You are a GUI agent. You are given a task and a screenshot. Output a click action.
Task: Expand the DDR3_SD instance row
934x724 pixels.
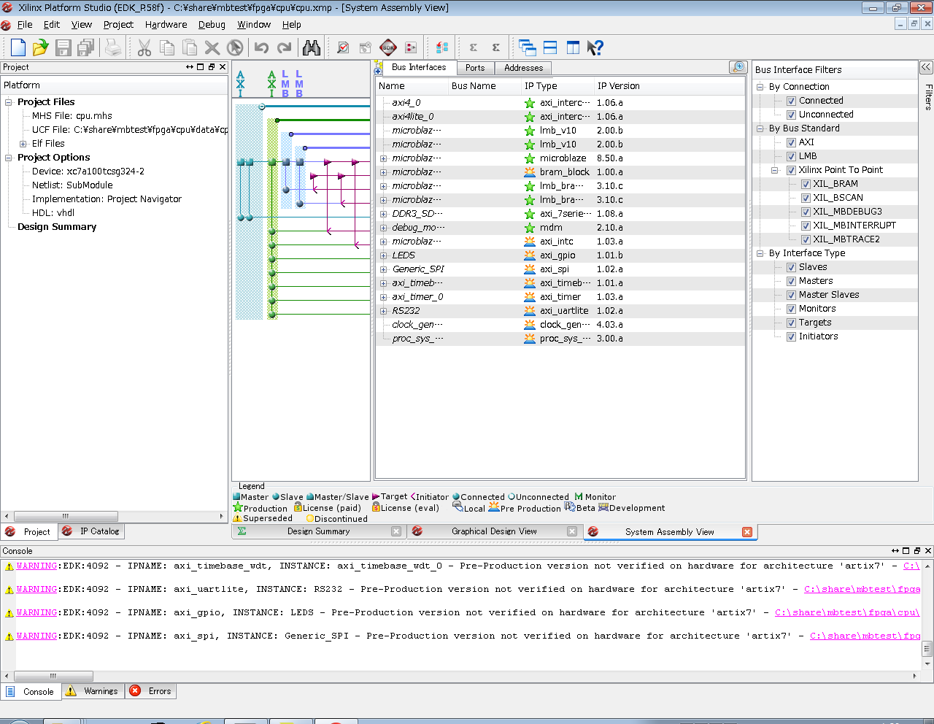[x=384, y=214]
